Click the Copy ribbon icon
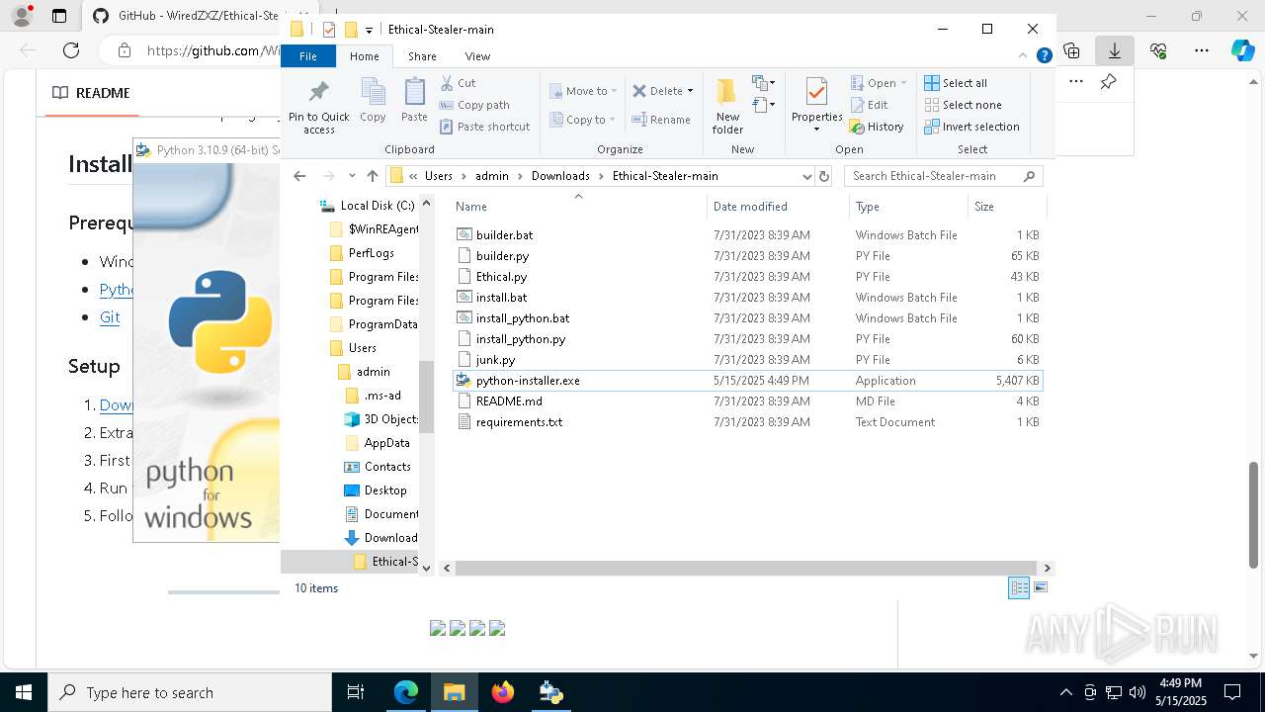The height and width of the screenshot is (712, 1265). [x=373, y=101]
